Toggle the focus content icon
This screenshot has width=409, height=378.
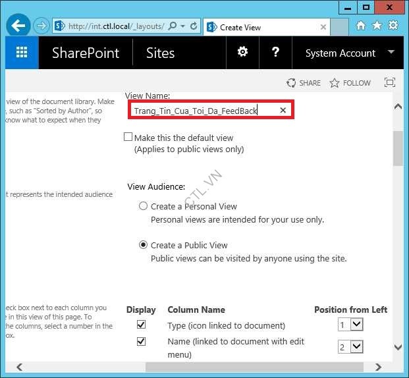click(x=390, y=83)
